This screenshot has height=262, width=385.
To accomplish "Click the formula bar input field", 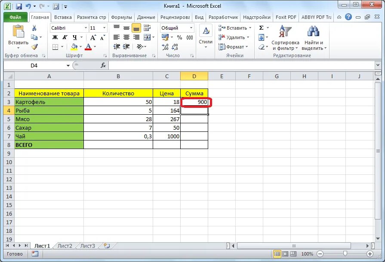I will [x=242, y=65].
